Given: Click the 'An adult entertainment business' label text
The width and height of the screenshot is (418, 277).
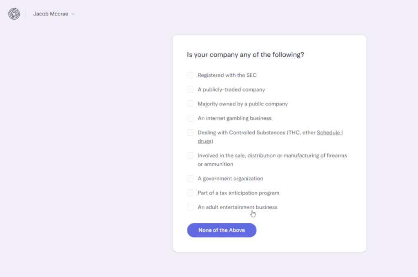Looking at the screenshot, I should coord(237,207).
